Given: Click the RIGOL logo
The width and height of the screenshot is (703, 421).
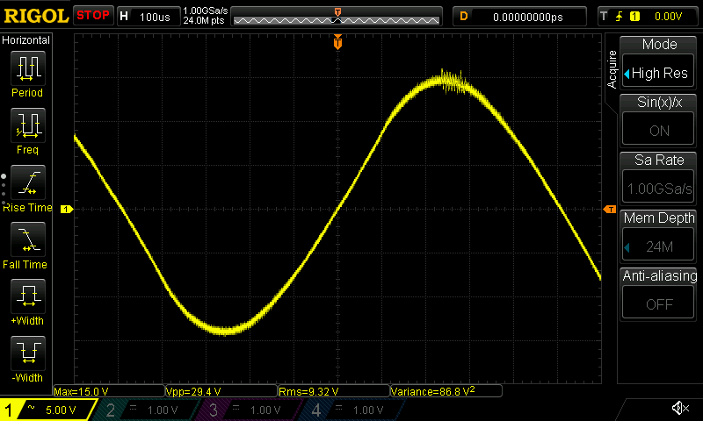Looking at the screenshot, I should [x=35, y=16].
